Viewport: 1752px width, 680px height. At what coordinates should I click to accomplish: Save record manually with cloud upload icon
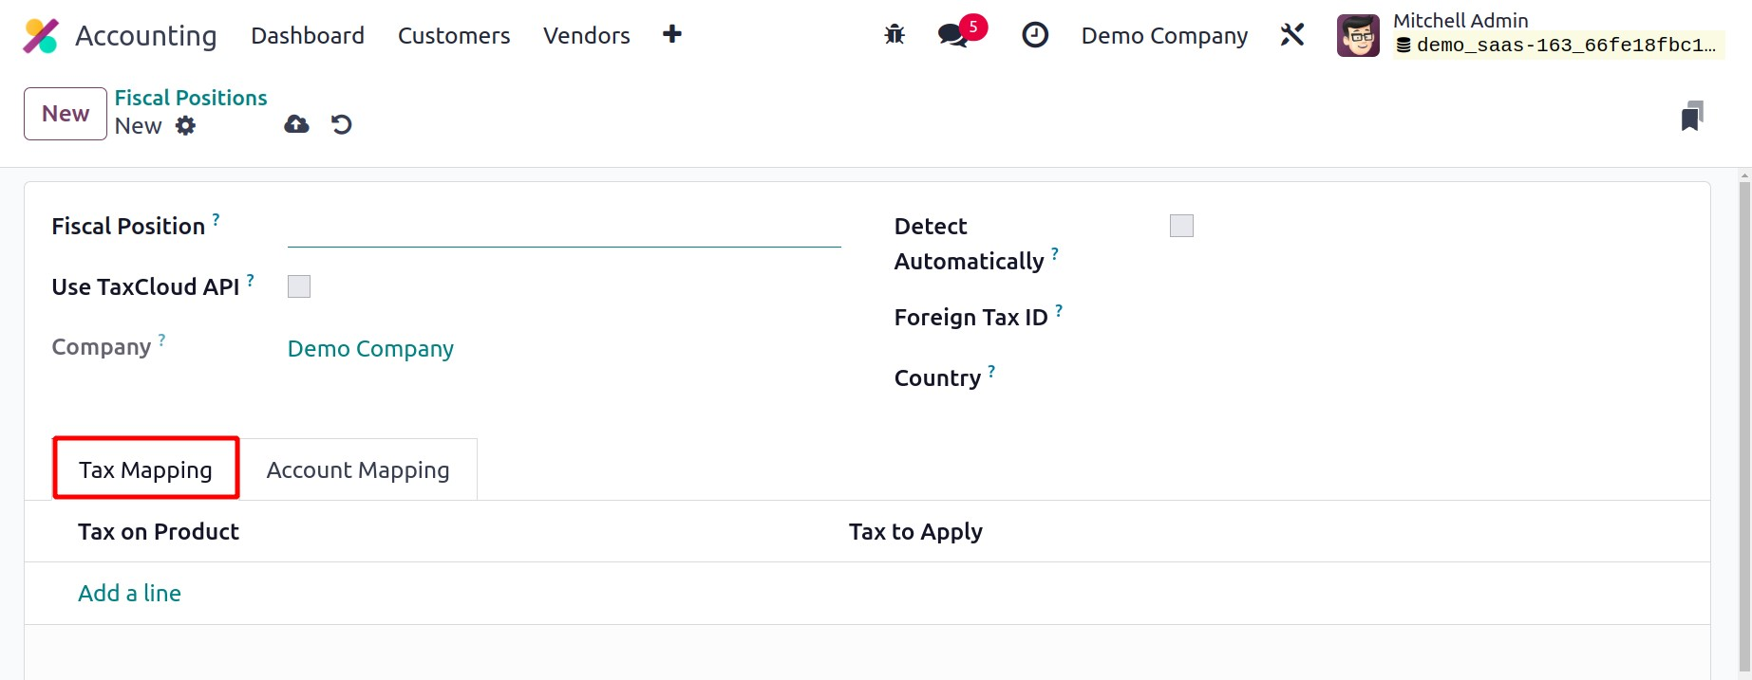pos(296,124)
